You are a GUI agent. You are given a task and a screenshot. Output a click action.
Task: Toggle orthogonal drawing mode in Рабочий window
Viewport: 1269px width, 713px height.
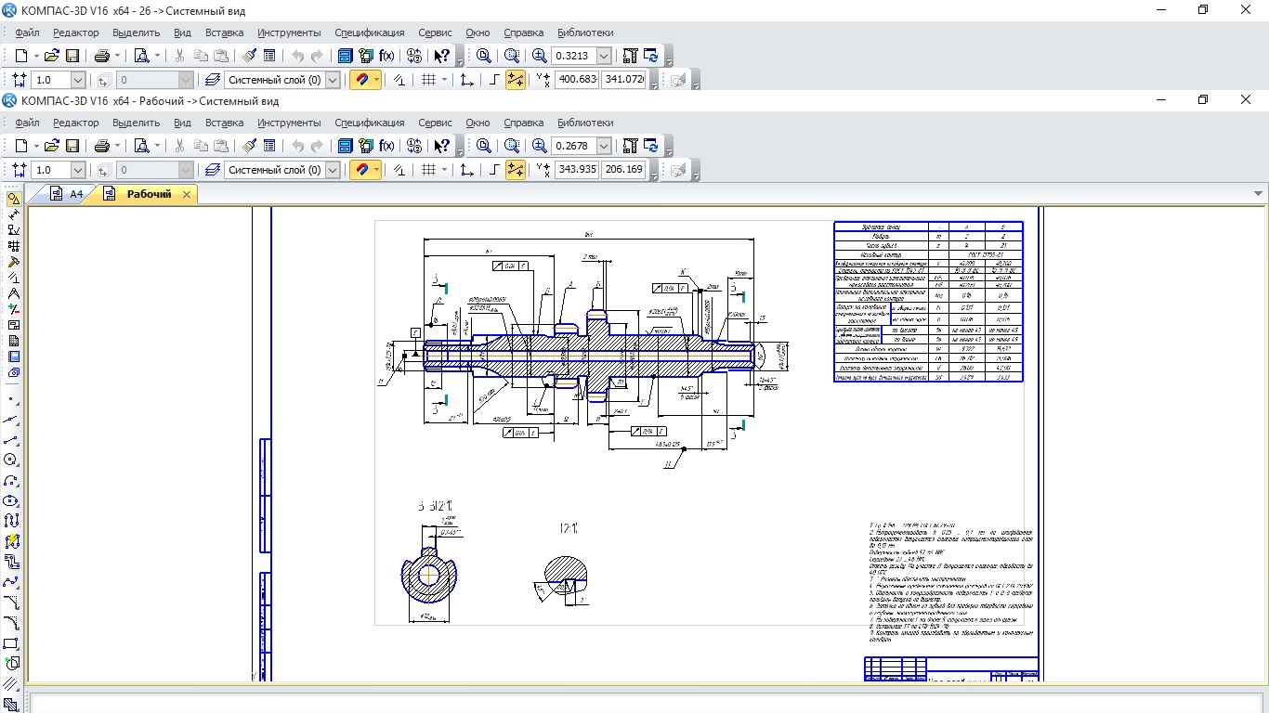[495, 170]
